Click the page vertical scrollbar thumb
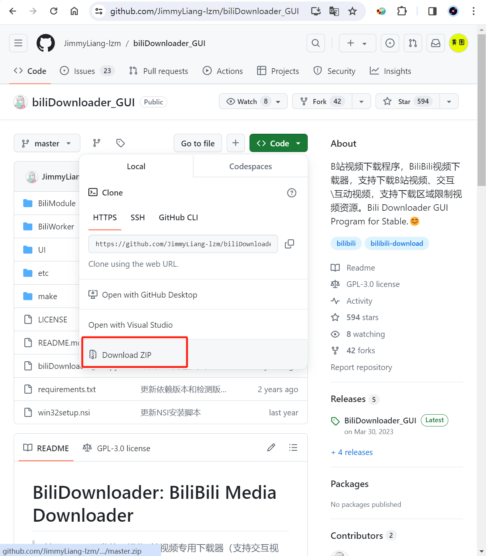486x556 pixels. [482, 110]
